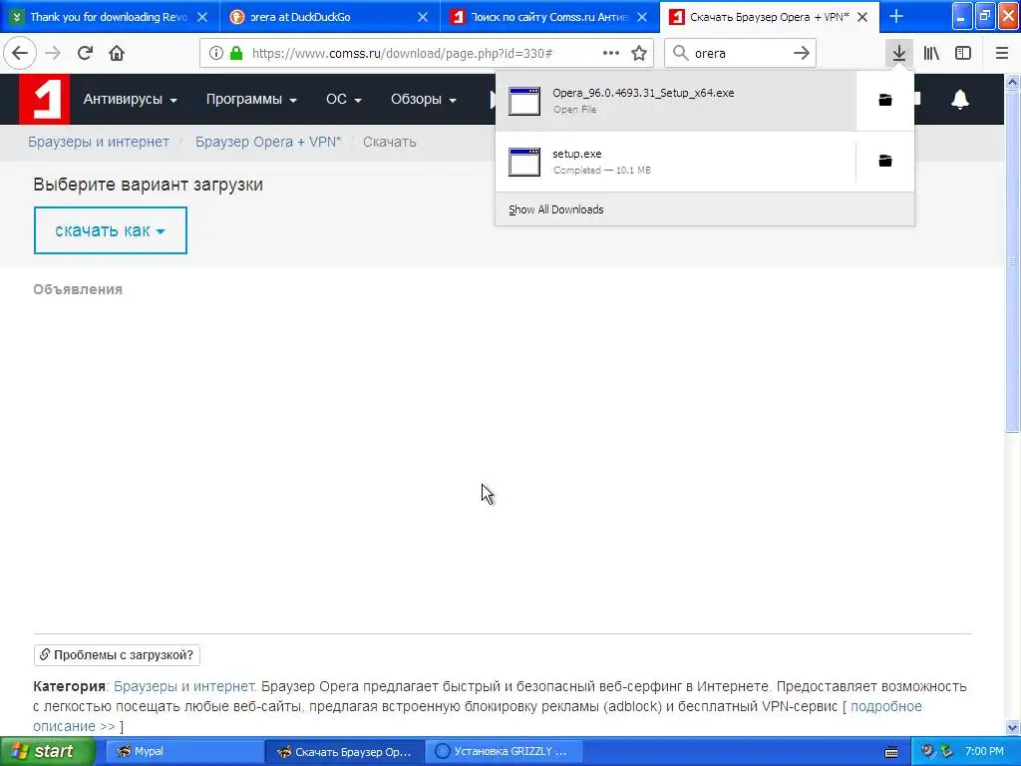Toggle the downloads panel button
The image size is (1021, 766).
pos(899,54)
